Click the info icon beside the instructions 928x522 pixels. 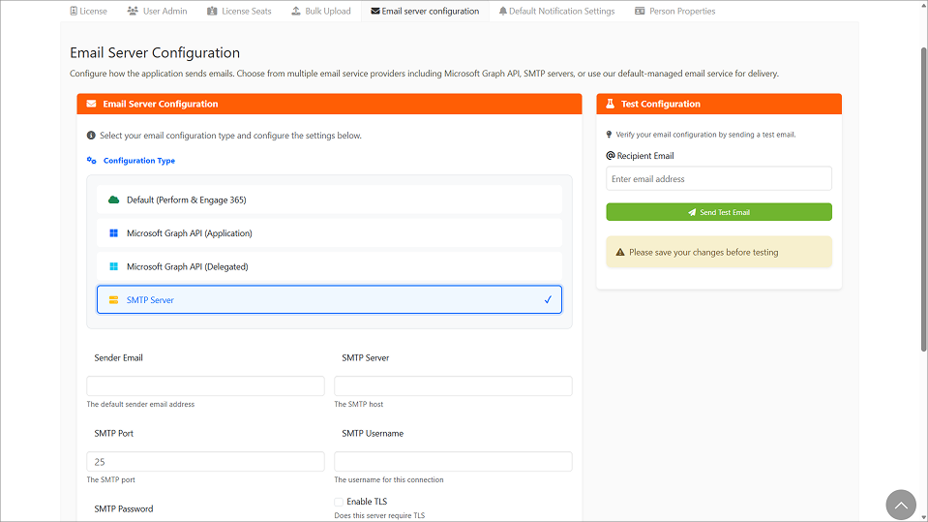(91, 135)
